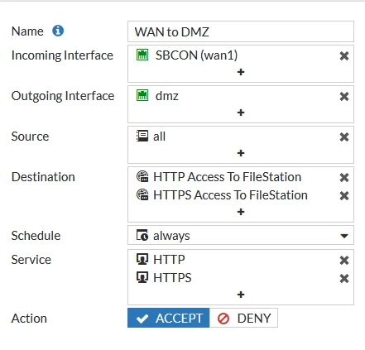Add a service with plus icon

click(241, 295)
